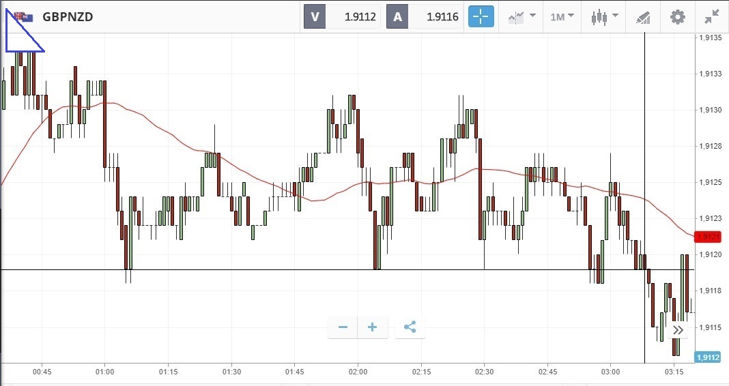
Task: Toggle the crosshair cursor mode
Action: (x=481, y=16)
